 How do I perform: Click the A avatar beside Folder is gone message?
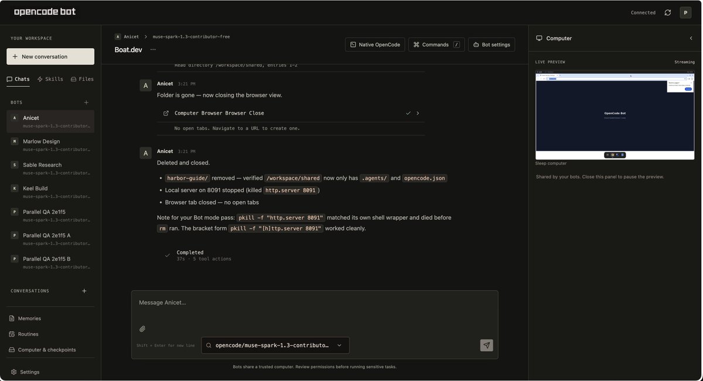pyautogui.click(x=146, y=86)
